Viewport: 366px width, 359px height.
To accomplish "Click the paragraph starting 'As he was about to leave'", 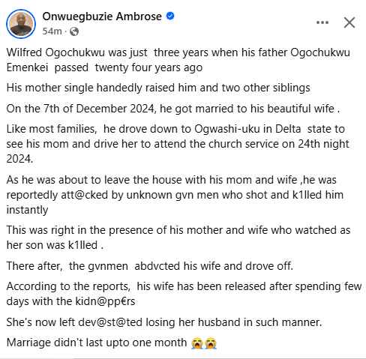I will click(175, 195).
